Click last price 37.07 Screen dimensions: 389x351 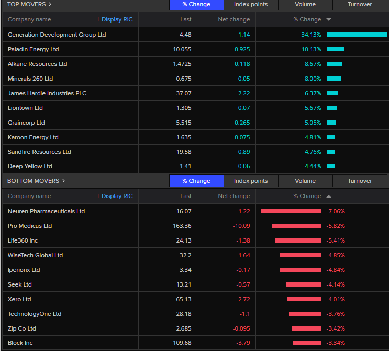(184, 93)
